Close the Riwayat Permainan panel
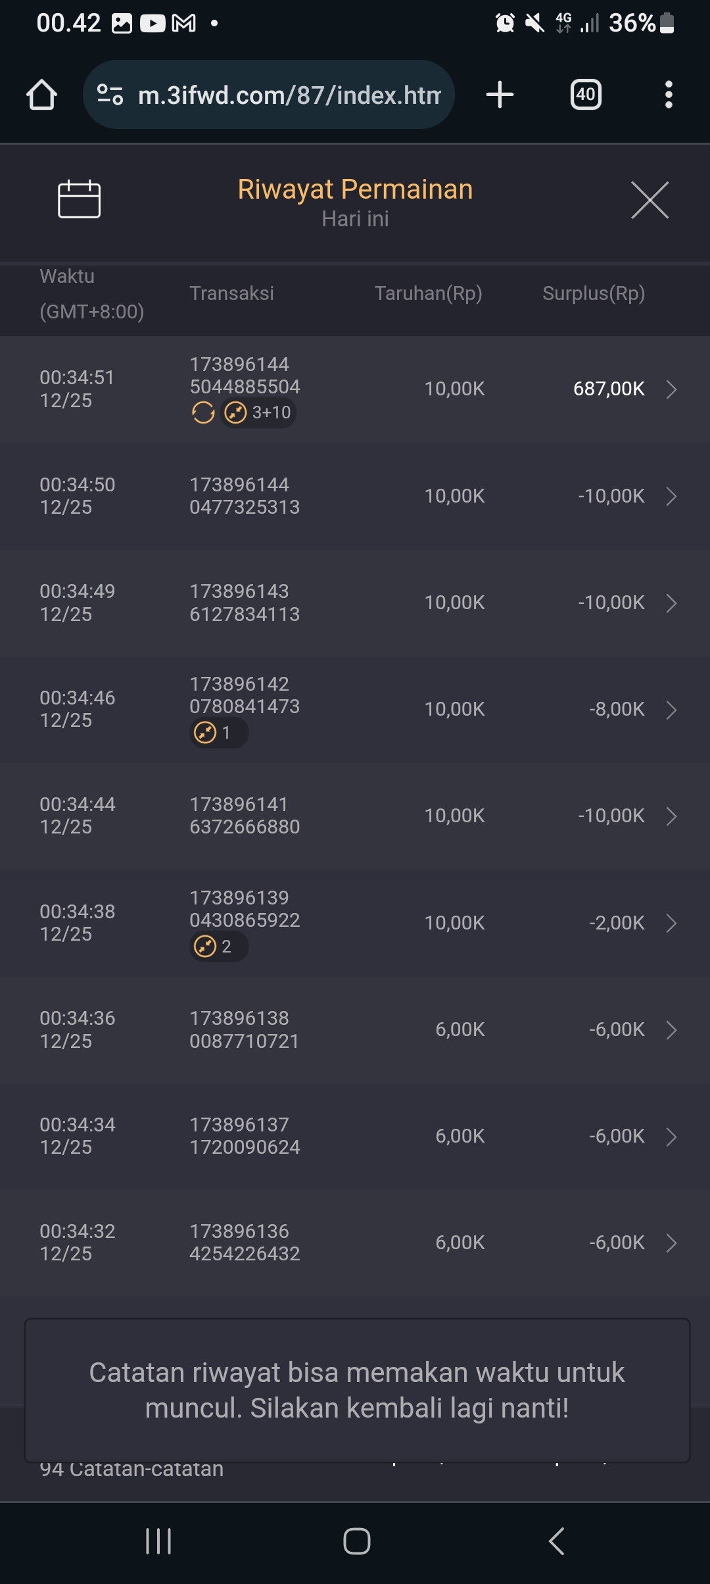 (x=650, y=200)
